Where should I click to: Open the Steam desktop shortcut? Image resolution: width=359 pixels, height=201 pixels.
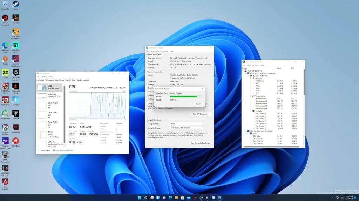[15, 5]
